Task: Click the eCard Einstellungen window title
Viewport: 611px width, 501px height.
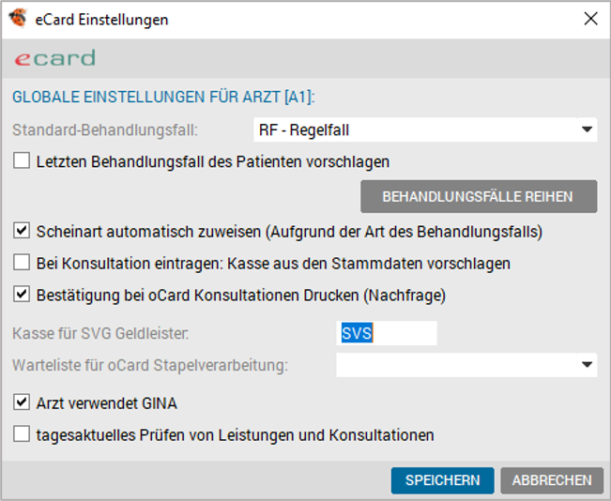Action: tap(101, 20)
